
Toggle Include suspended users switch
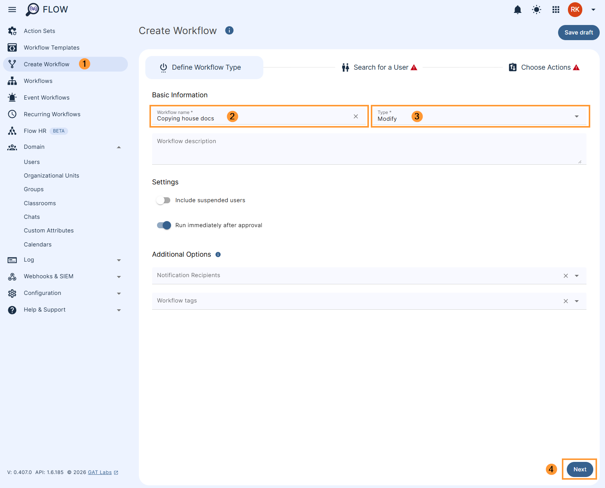(163, 200)
